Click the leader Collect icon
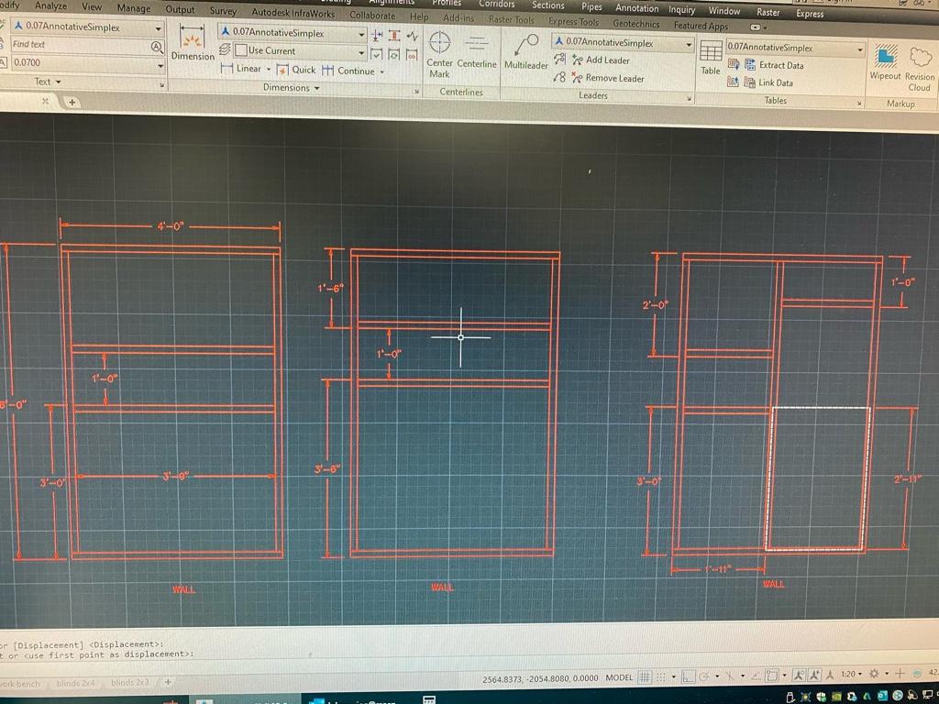Screen dimensions: 939x704 tap(559, 77)
